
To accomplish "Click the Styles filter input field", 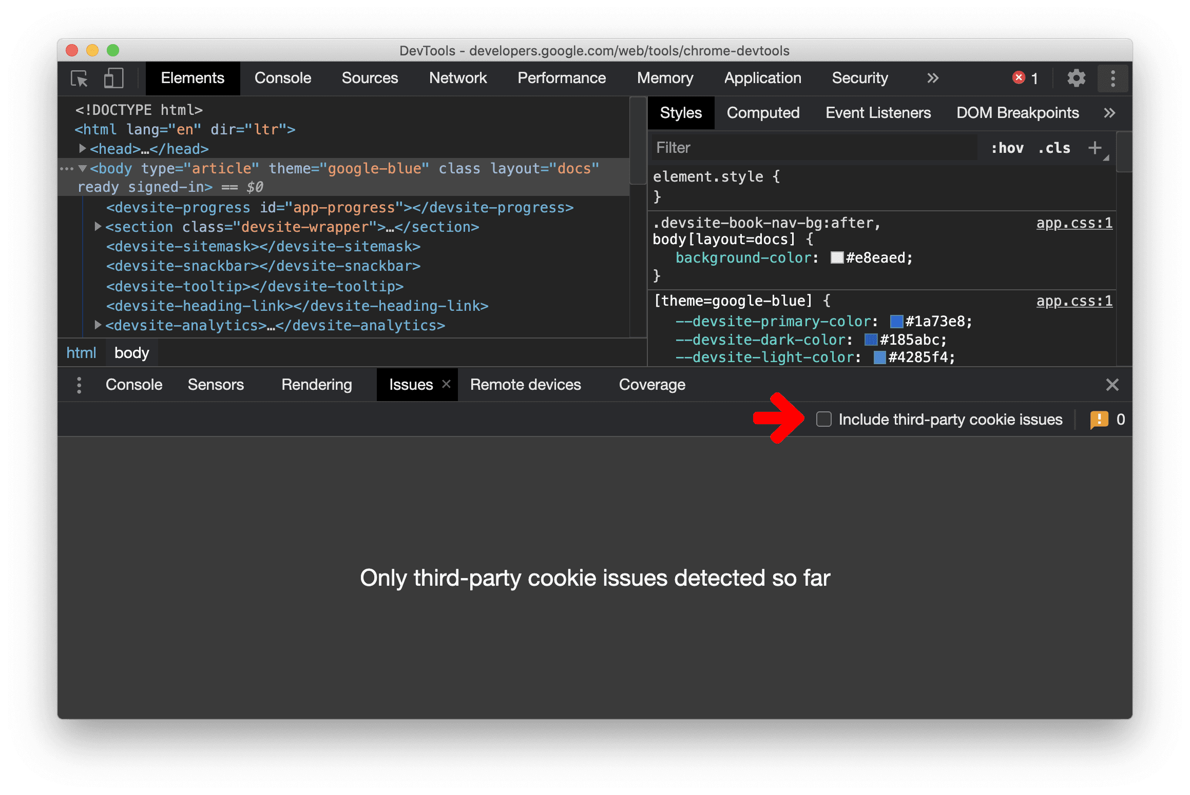I will [x=799, y=146].
